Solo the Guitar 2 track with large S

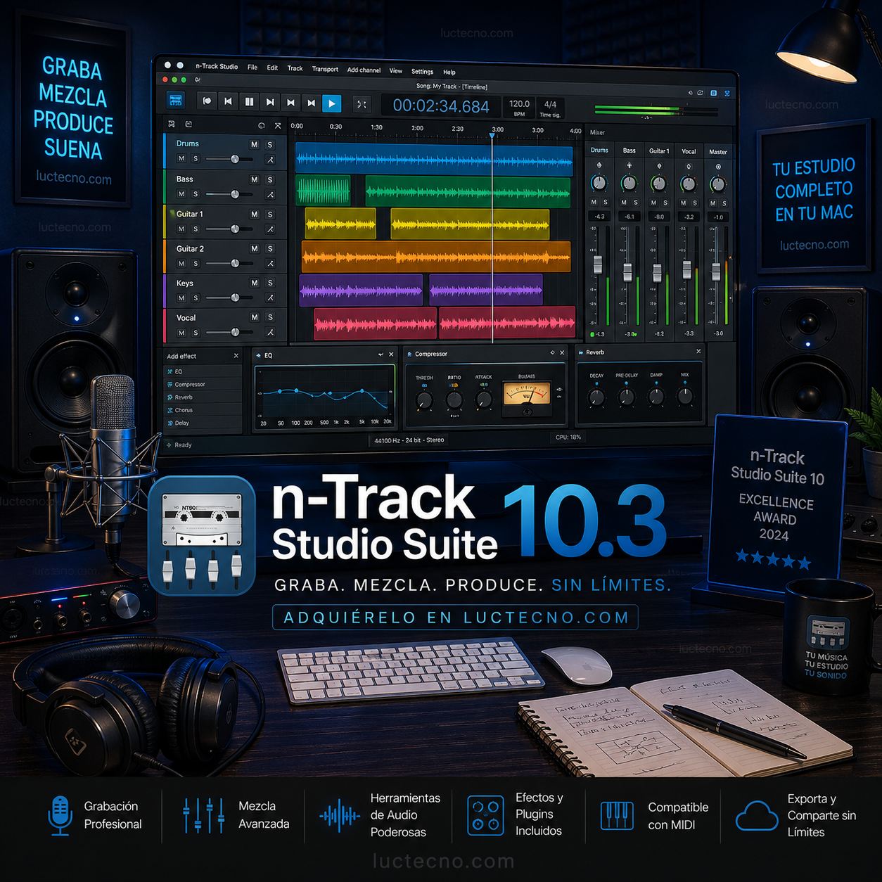270,249
